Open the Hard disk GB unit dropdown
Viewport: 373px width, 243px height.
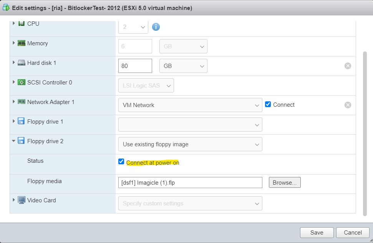pos(183,66)
